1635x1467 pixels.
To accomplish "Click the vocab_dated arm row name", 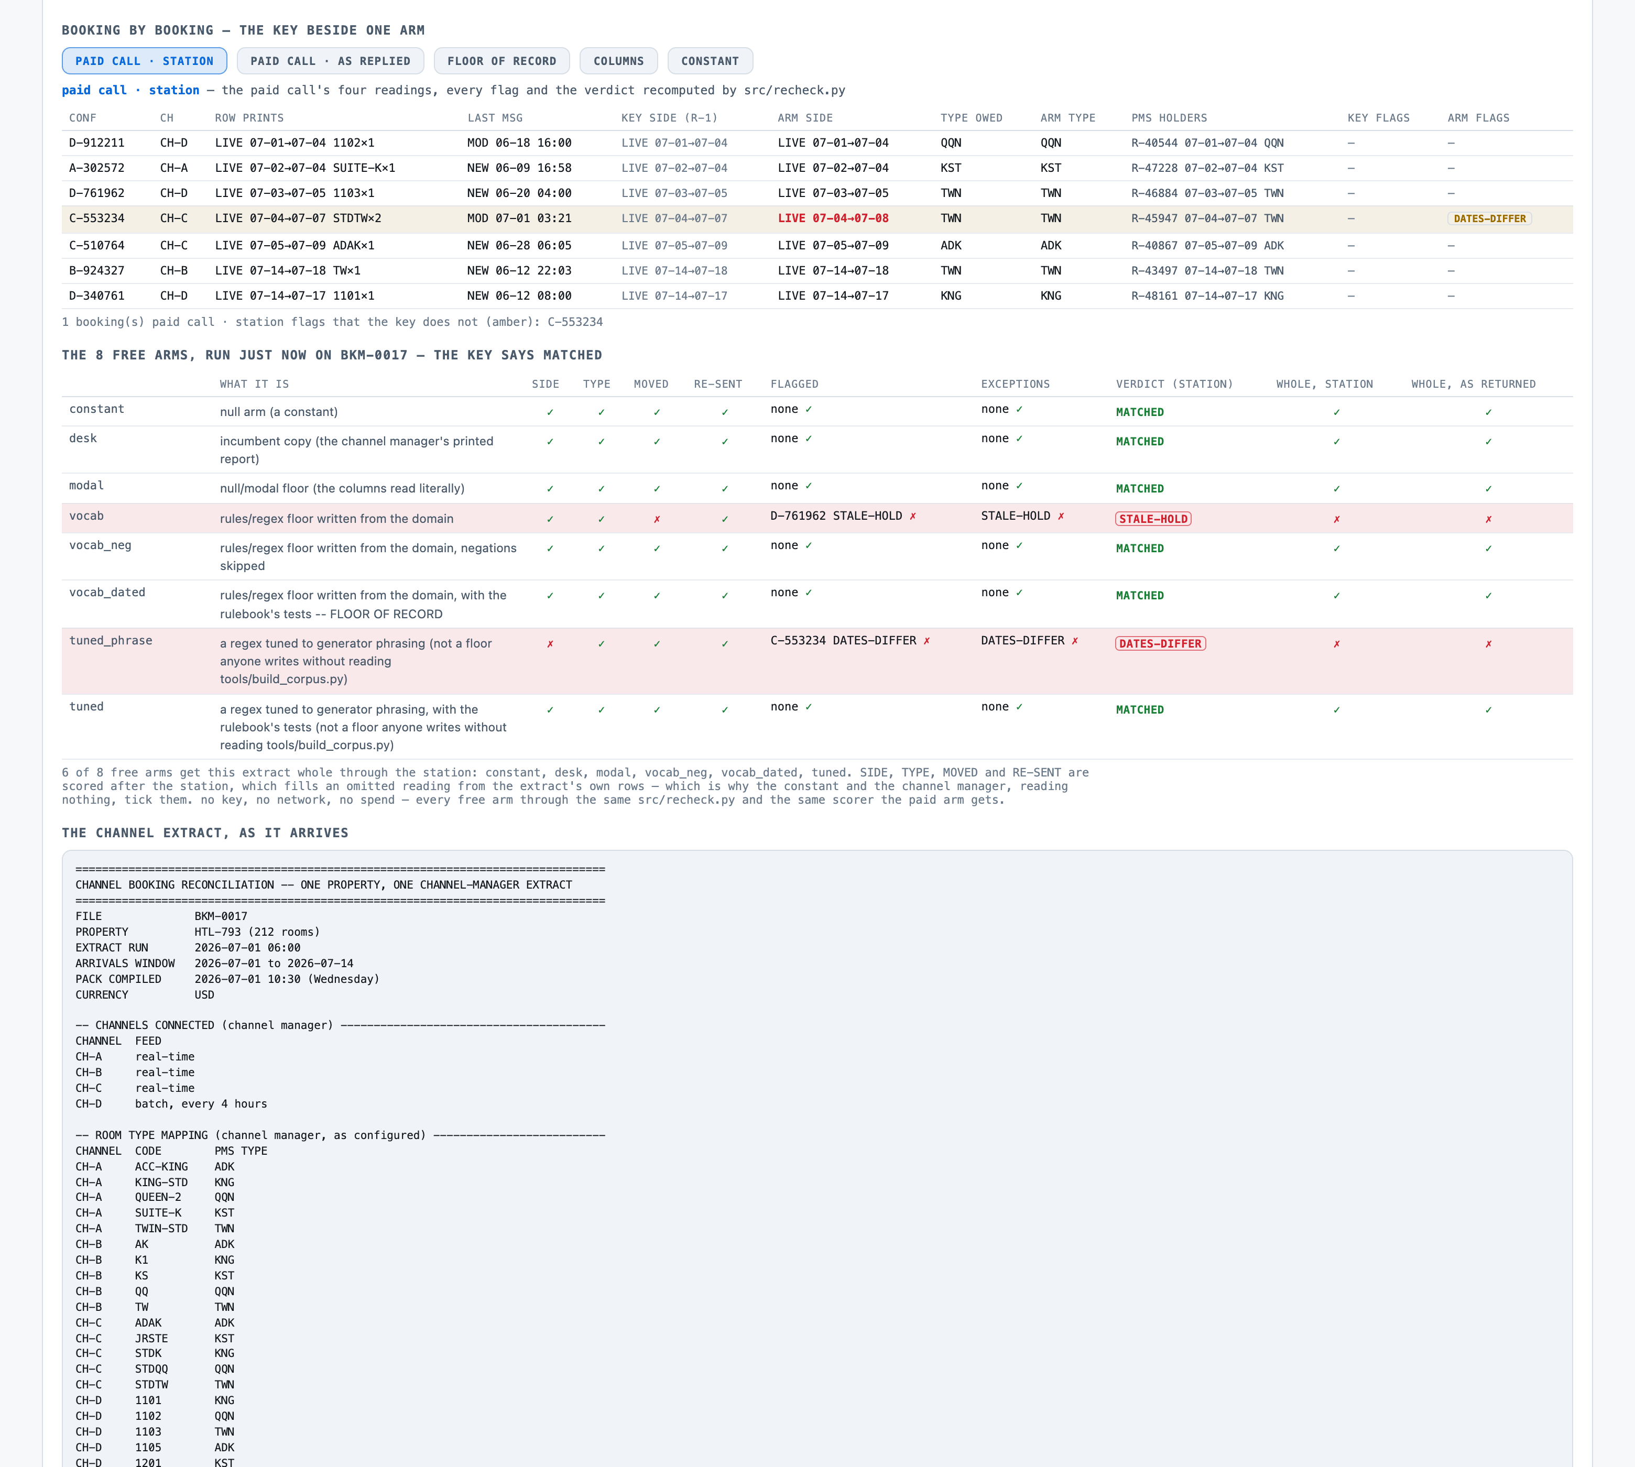I will tap(107, 593).
